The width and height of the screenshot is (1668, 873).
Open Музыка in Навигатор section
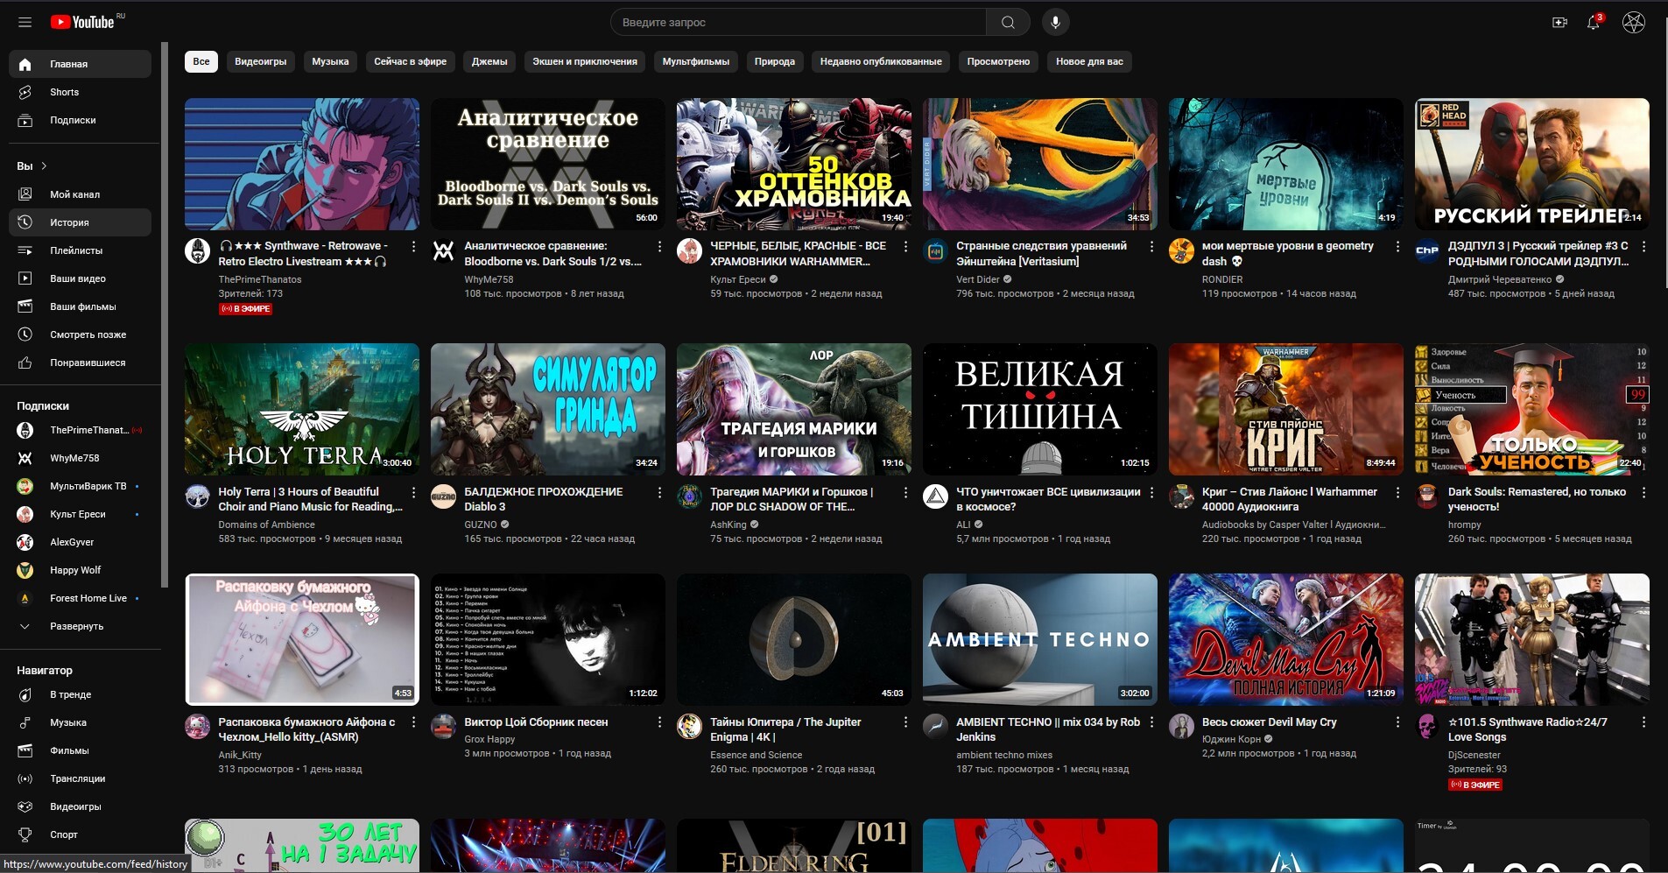tap(80, 722)
